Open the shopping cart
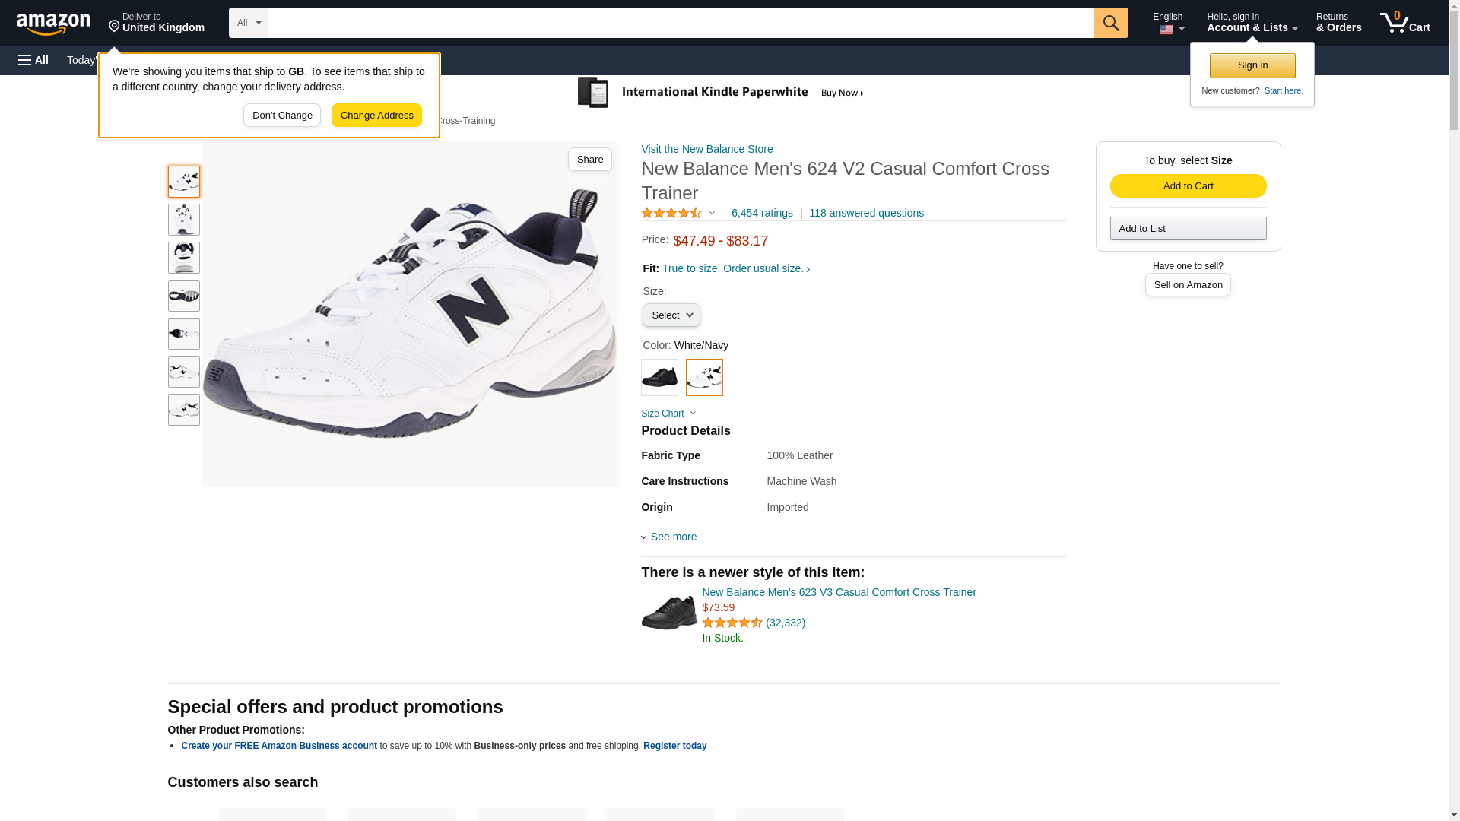The height and width of the screenshot is (821, 1460). click(1405, 23)
